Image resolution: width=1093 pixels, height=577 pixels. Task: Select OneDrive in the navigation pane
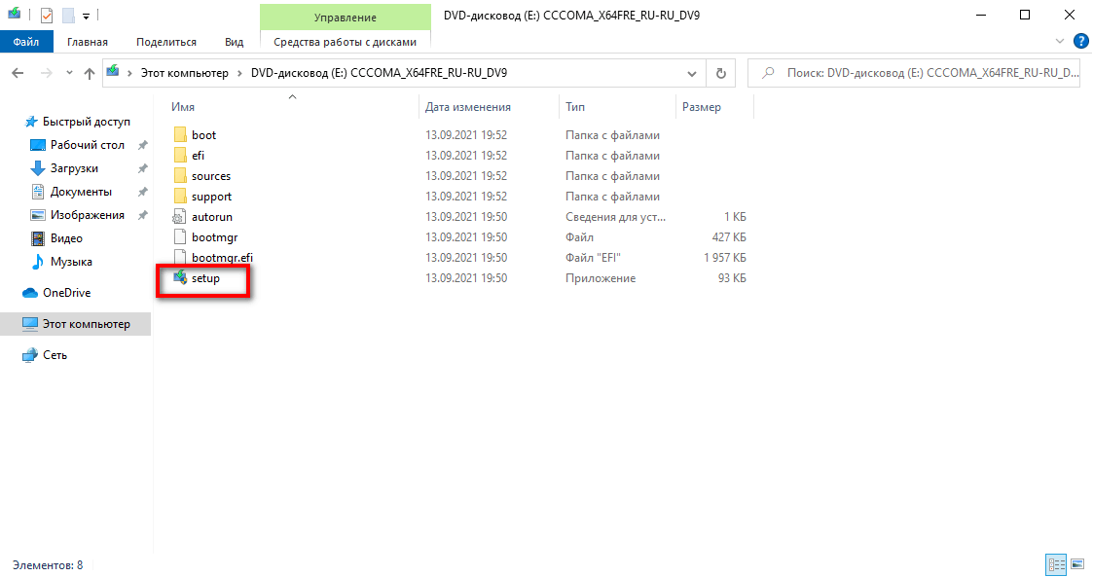click(66, 293)
